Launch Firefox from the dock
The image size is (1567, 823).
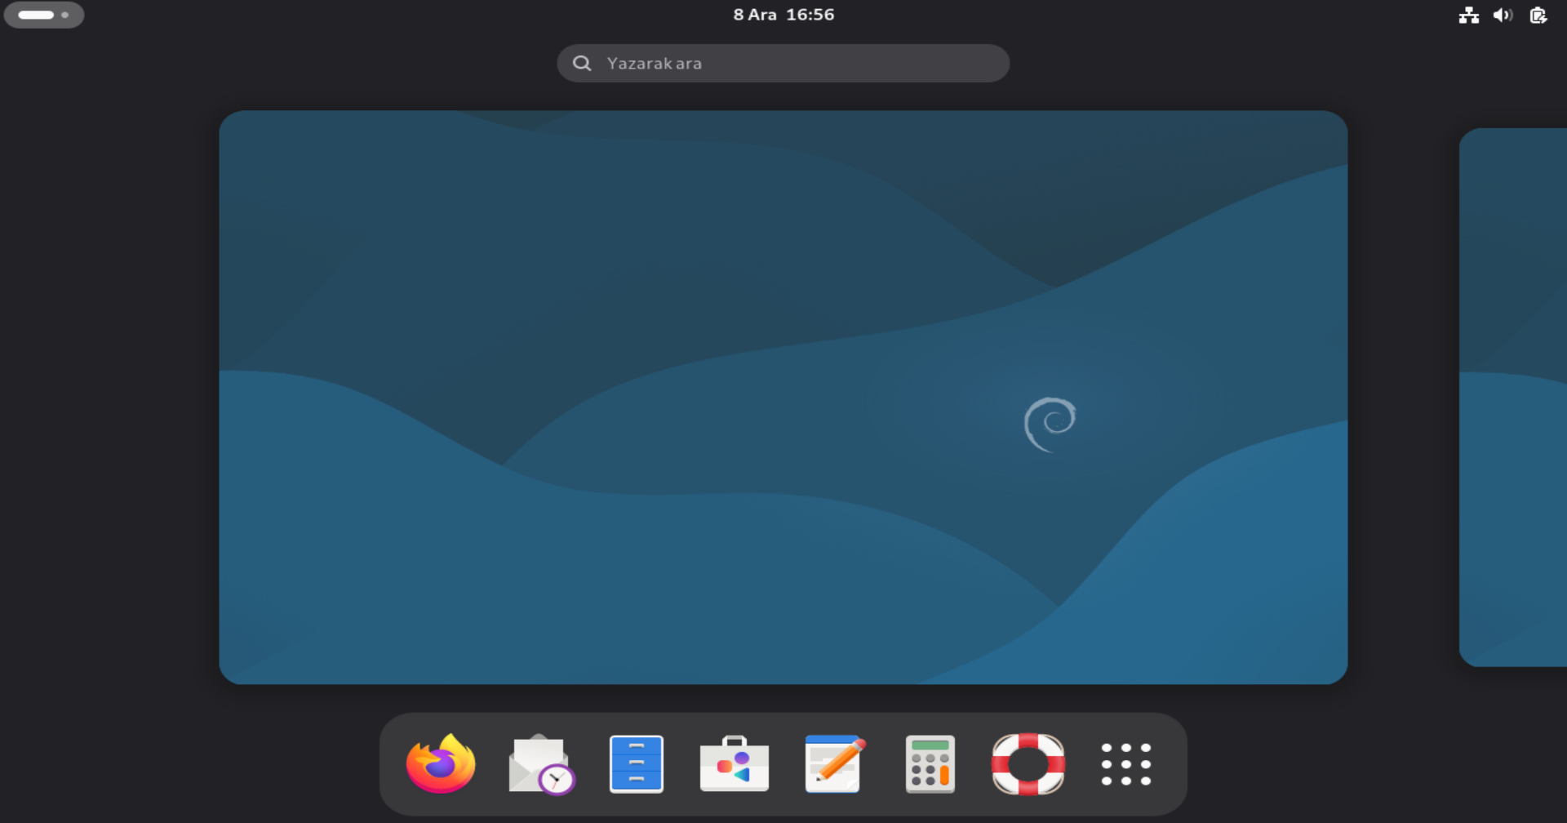pos(441,764)
